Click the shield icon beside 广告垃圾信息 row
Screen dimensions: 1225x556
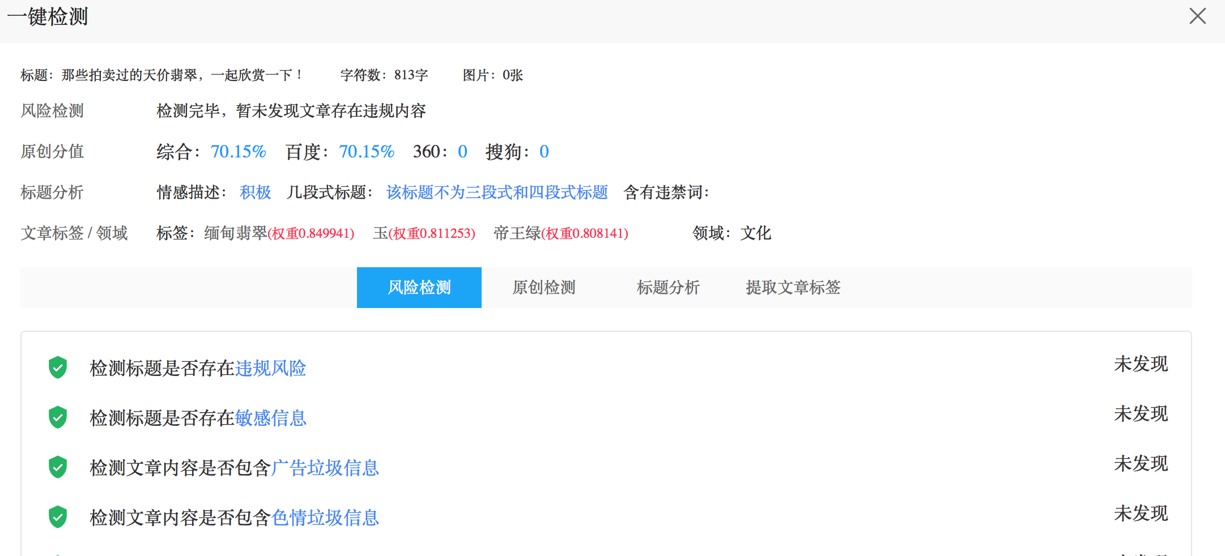coord(57,467)
